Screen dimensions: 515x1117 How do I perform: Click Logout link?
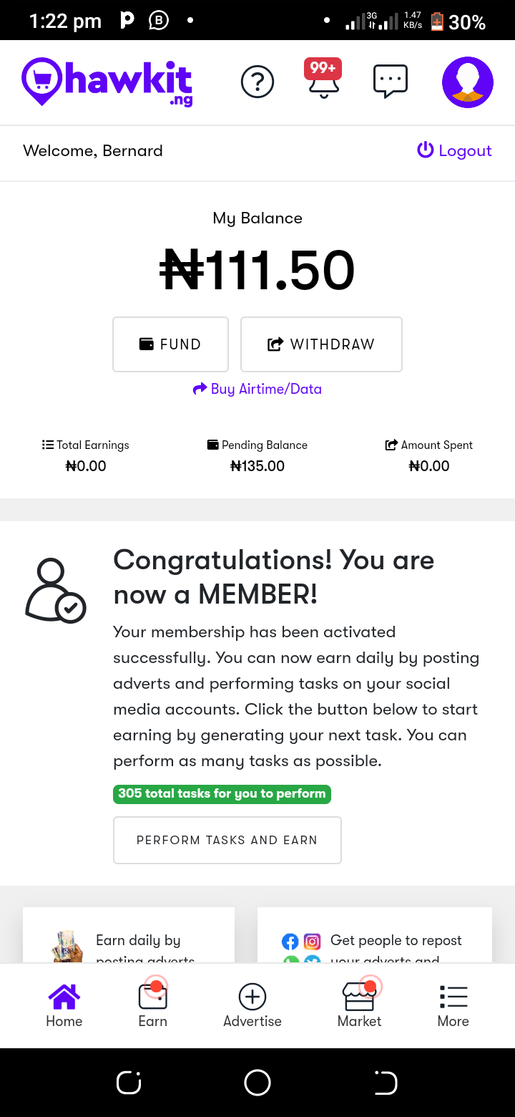pyautogui.click(x=454, y=150)
